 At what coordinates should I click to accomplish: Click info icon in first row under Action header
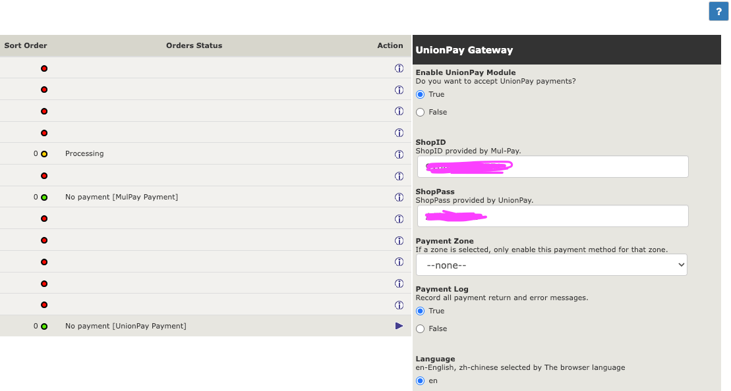(399, 68)
